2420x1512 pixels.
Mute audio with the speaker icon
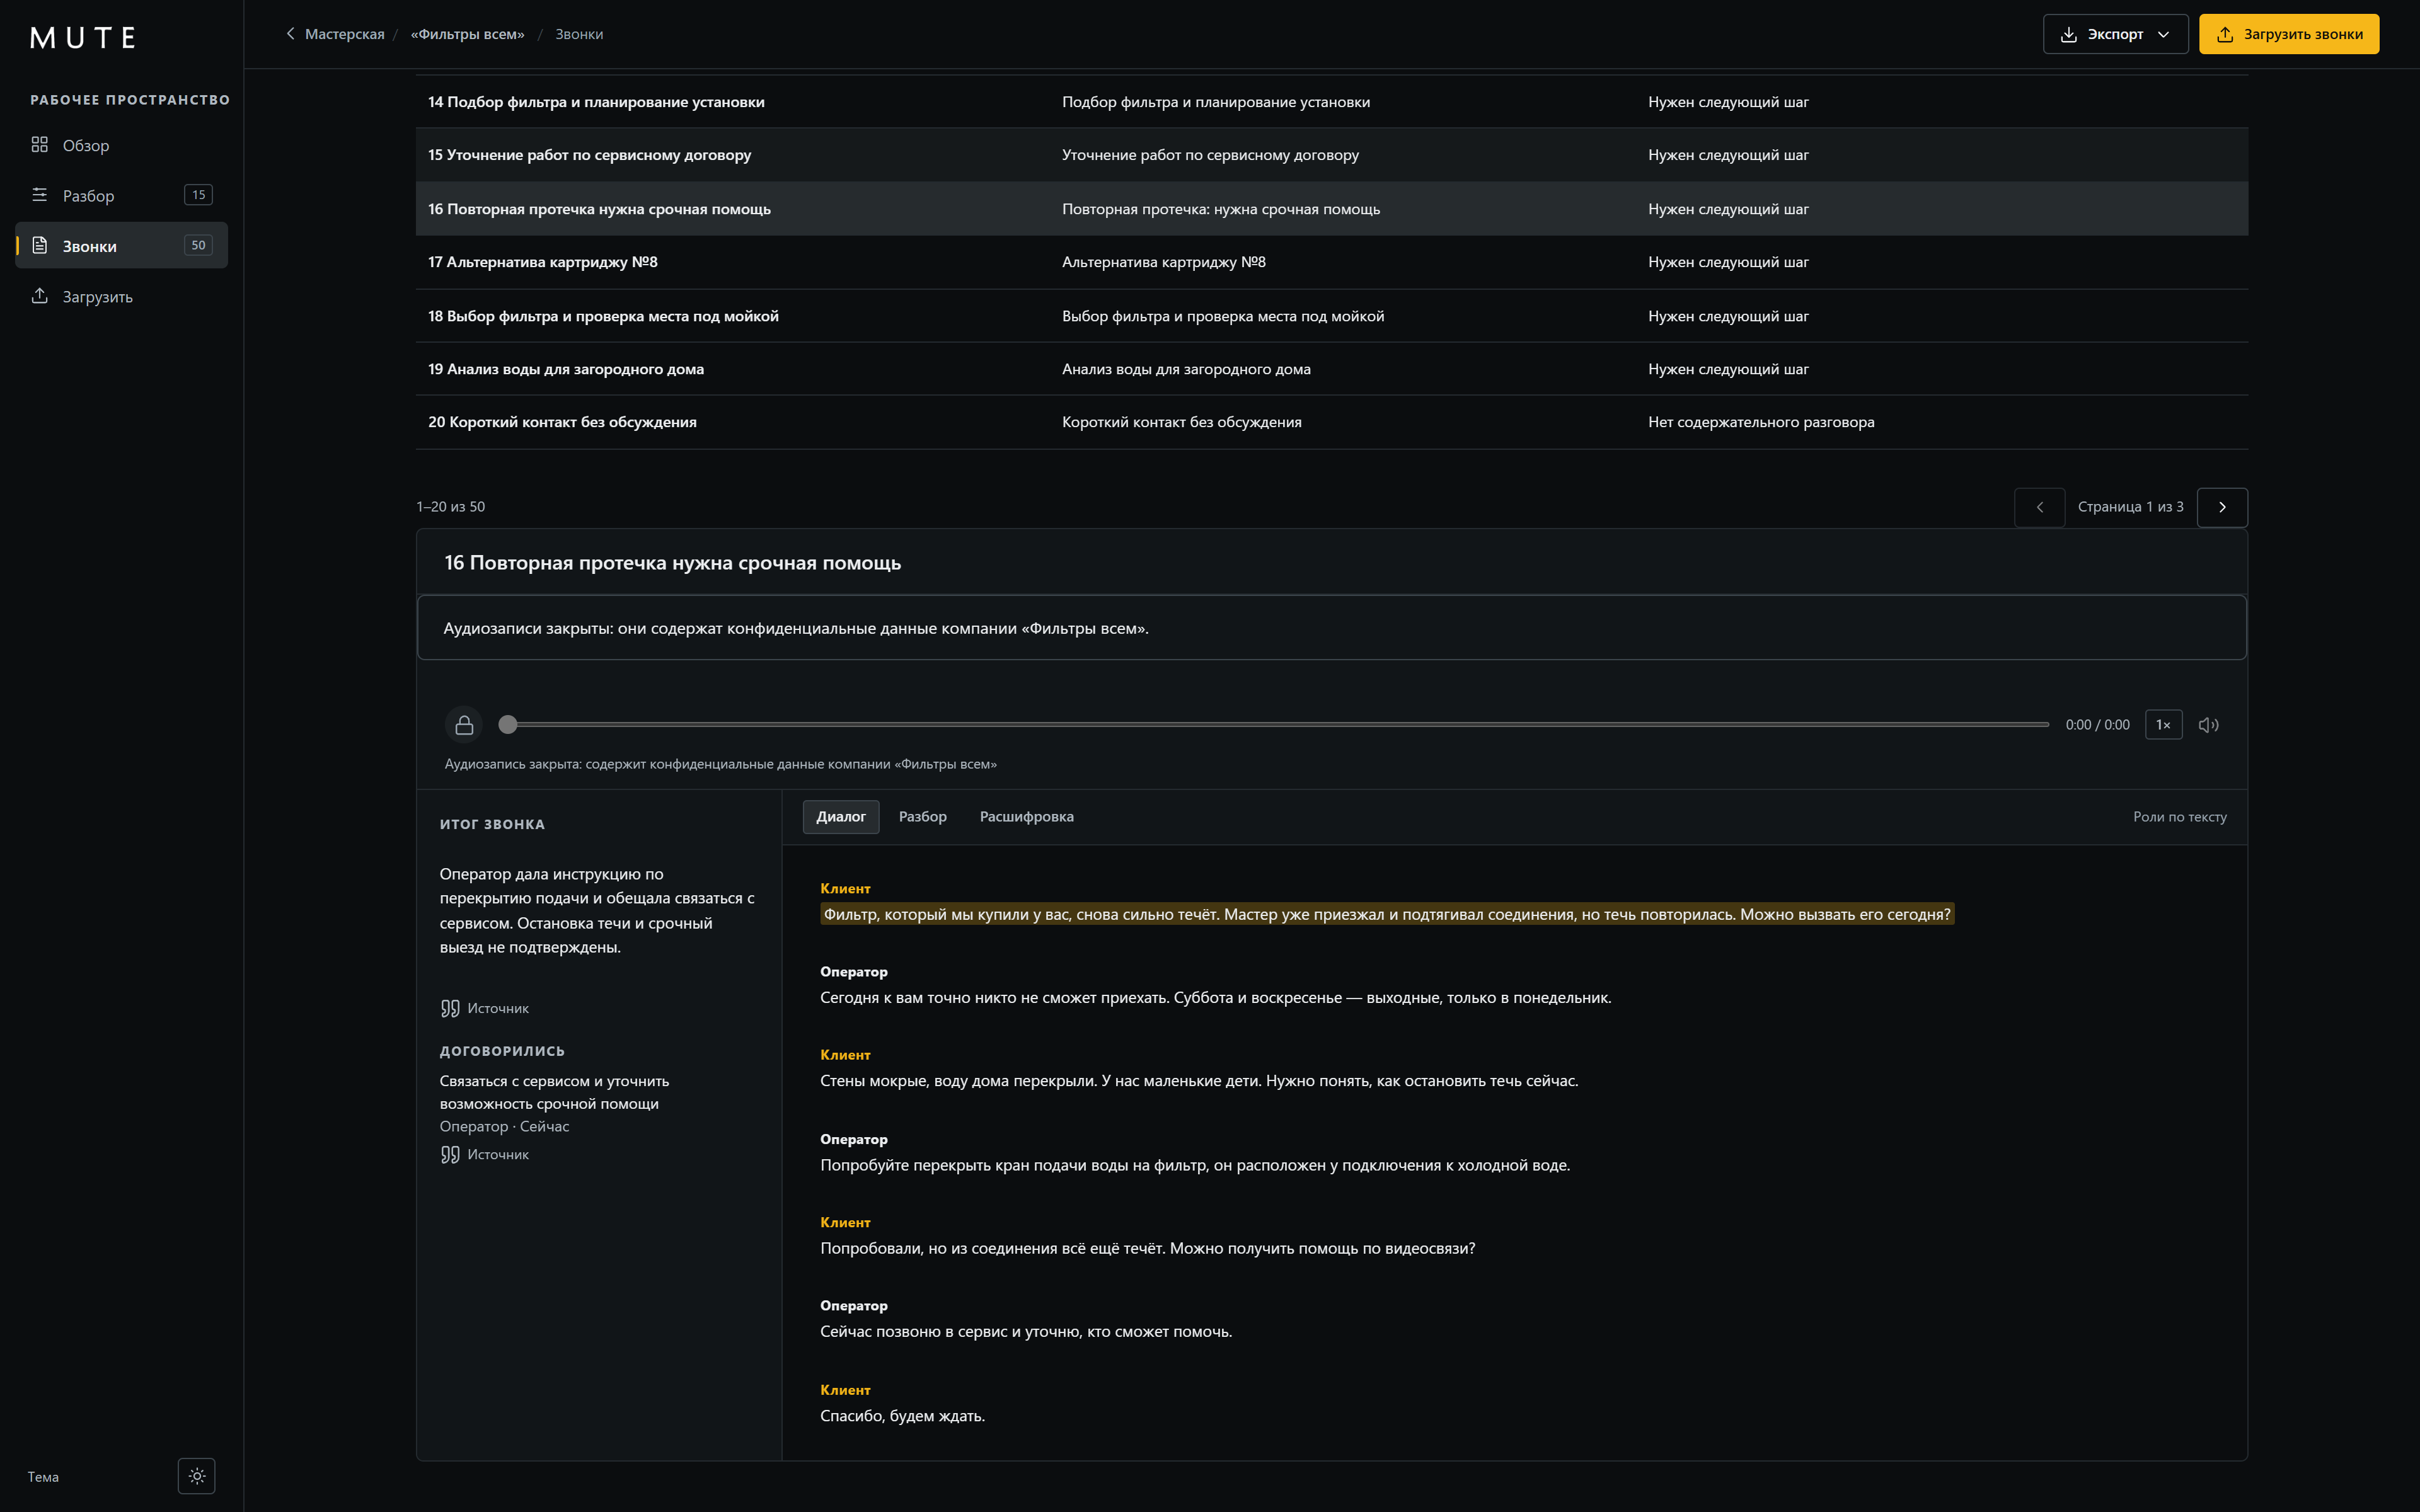click(x=2209, y=725)
